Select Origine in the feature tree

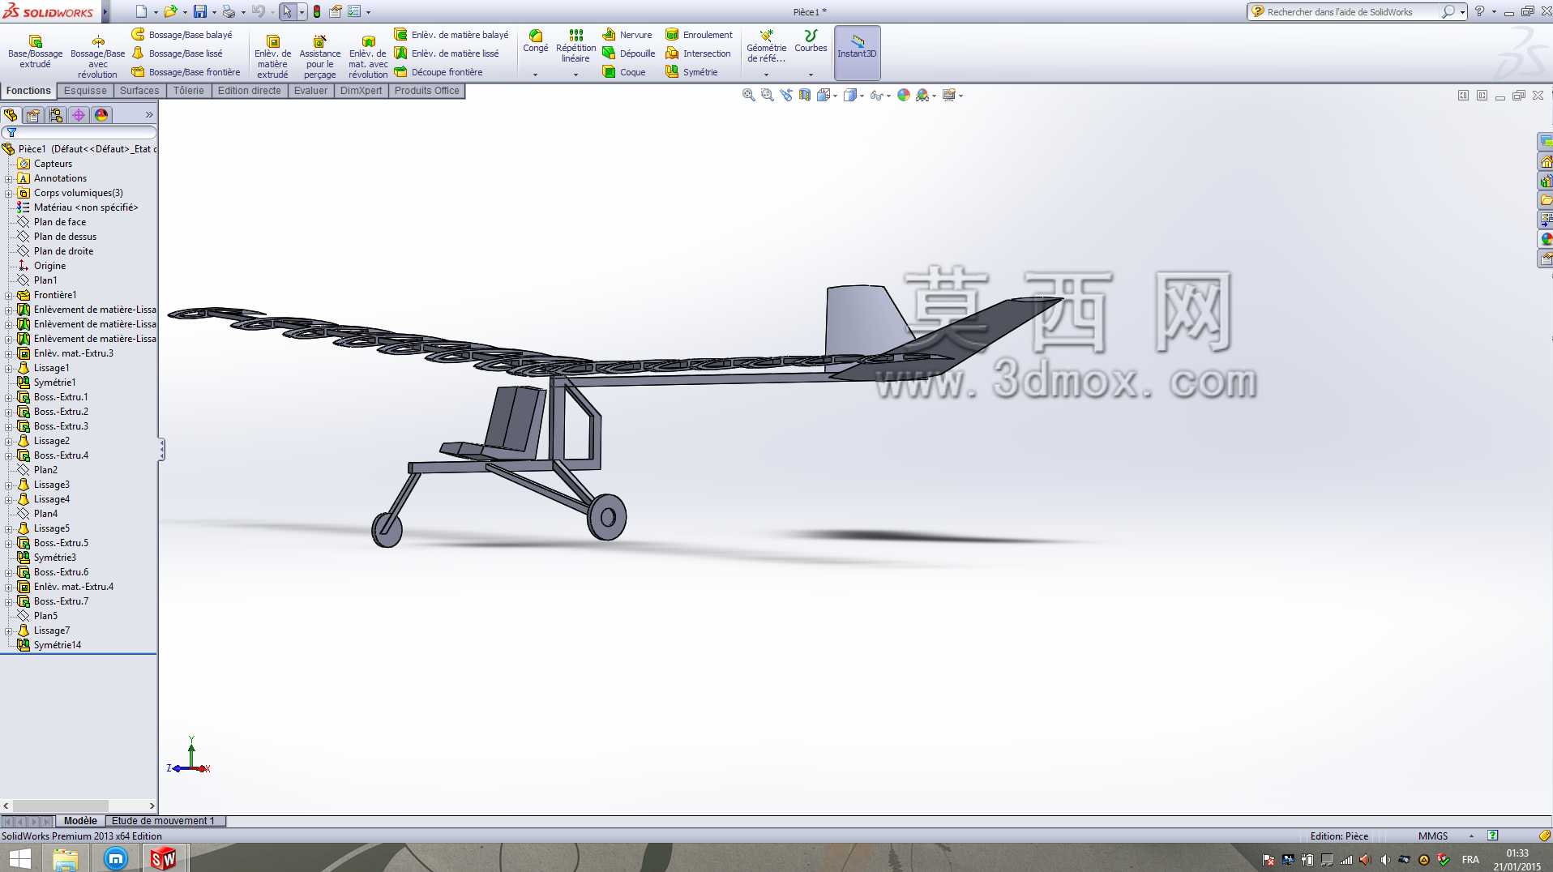click(x=49, y=266)
